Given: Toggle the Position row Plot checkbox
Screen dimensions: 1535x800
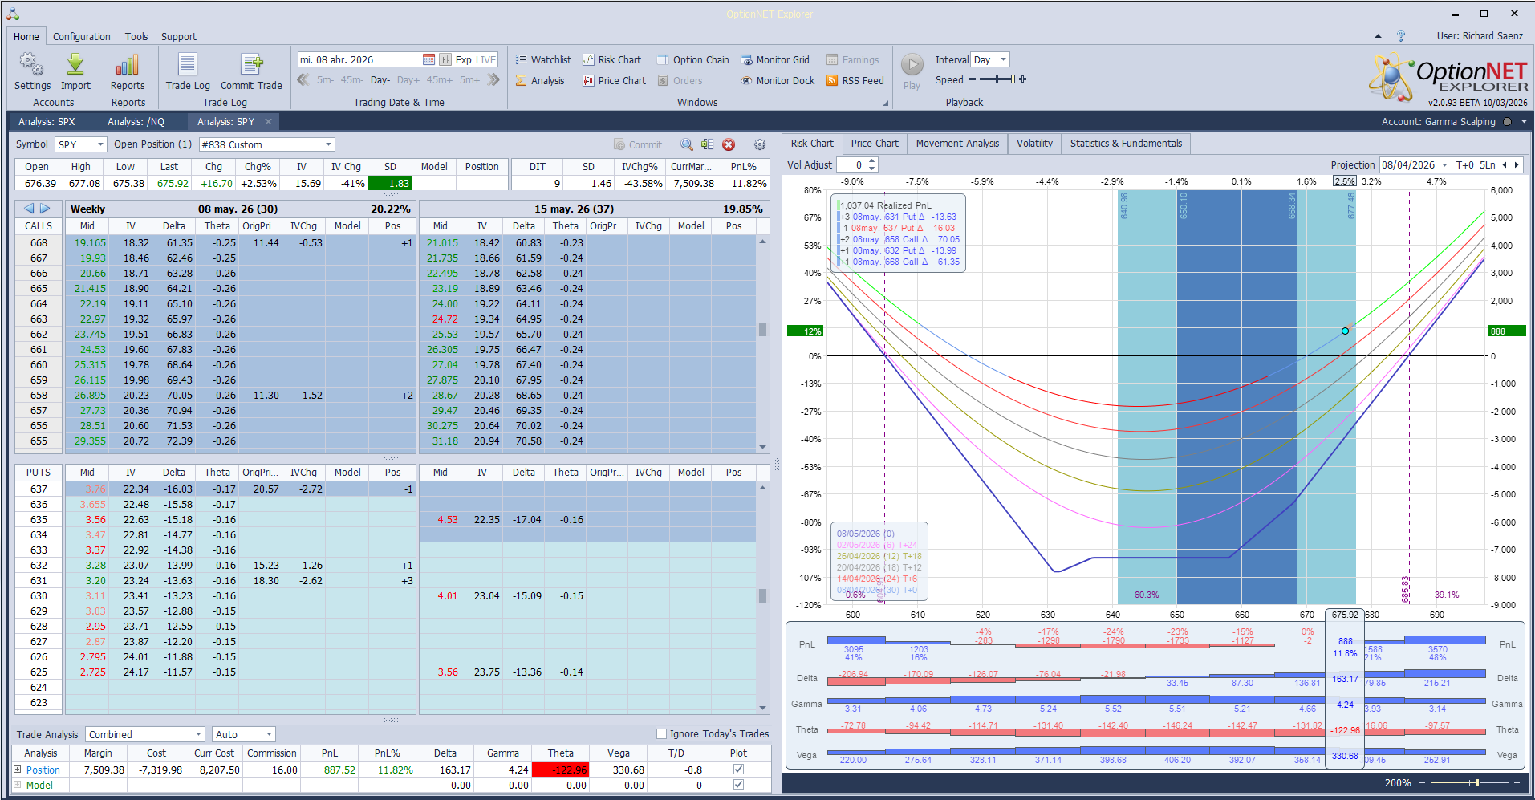Looking at the screenshot, I should pyautogui.click(x=738, y=770).
